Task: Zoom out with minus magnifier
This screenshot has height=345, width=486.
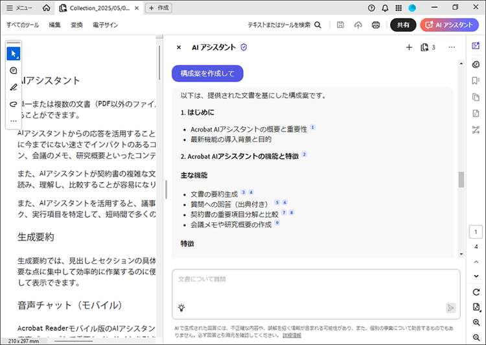Action: pos(476,337)
